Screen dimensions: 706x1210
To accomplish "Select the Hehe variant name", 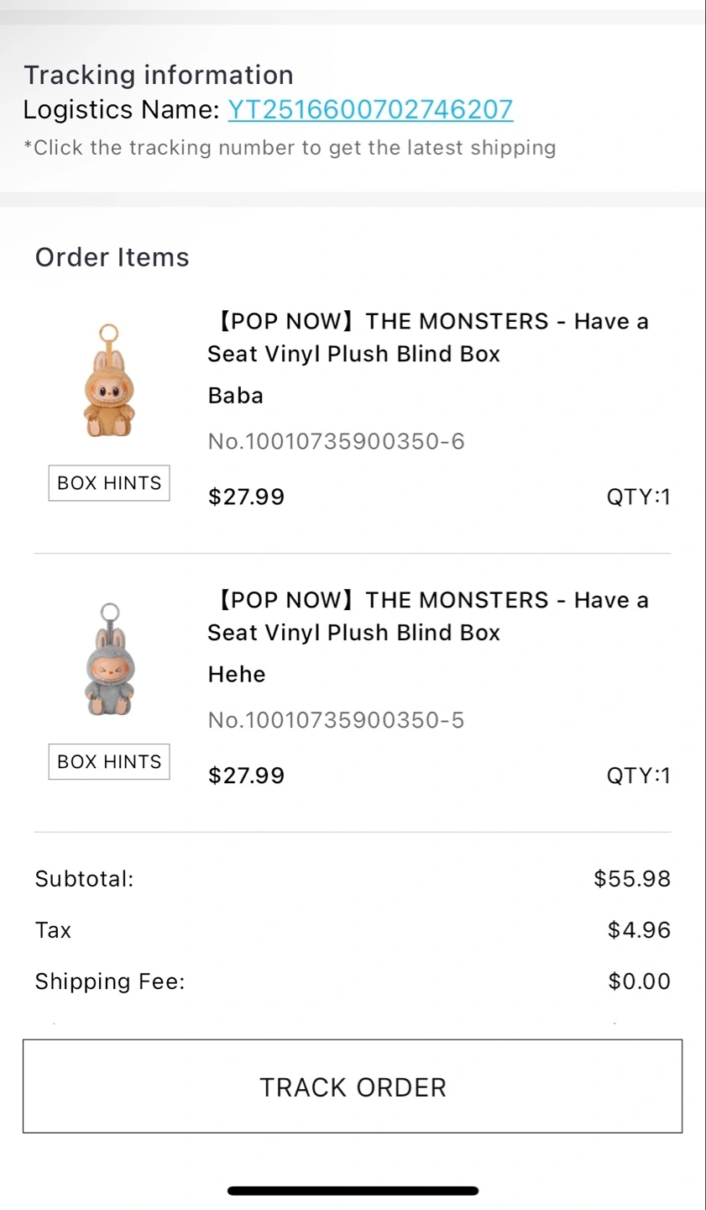I will [237, 674].
